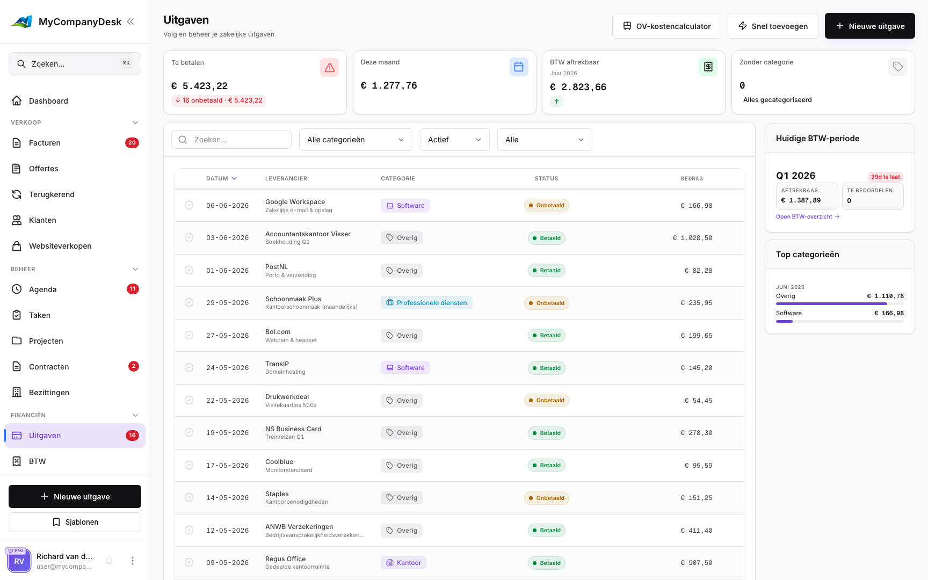Select the Google Workspace row checkbox
Image resolution: width=928 pixels, height=580 pixels.
click(x=189, y=205)
